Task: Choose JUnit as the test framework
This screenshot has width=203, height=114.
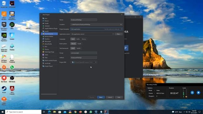Action: 73,48
